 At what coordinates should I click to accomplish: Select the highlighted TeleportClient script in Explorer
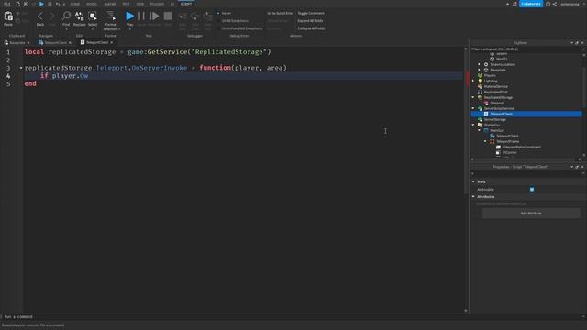point(526,114)
